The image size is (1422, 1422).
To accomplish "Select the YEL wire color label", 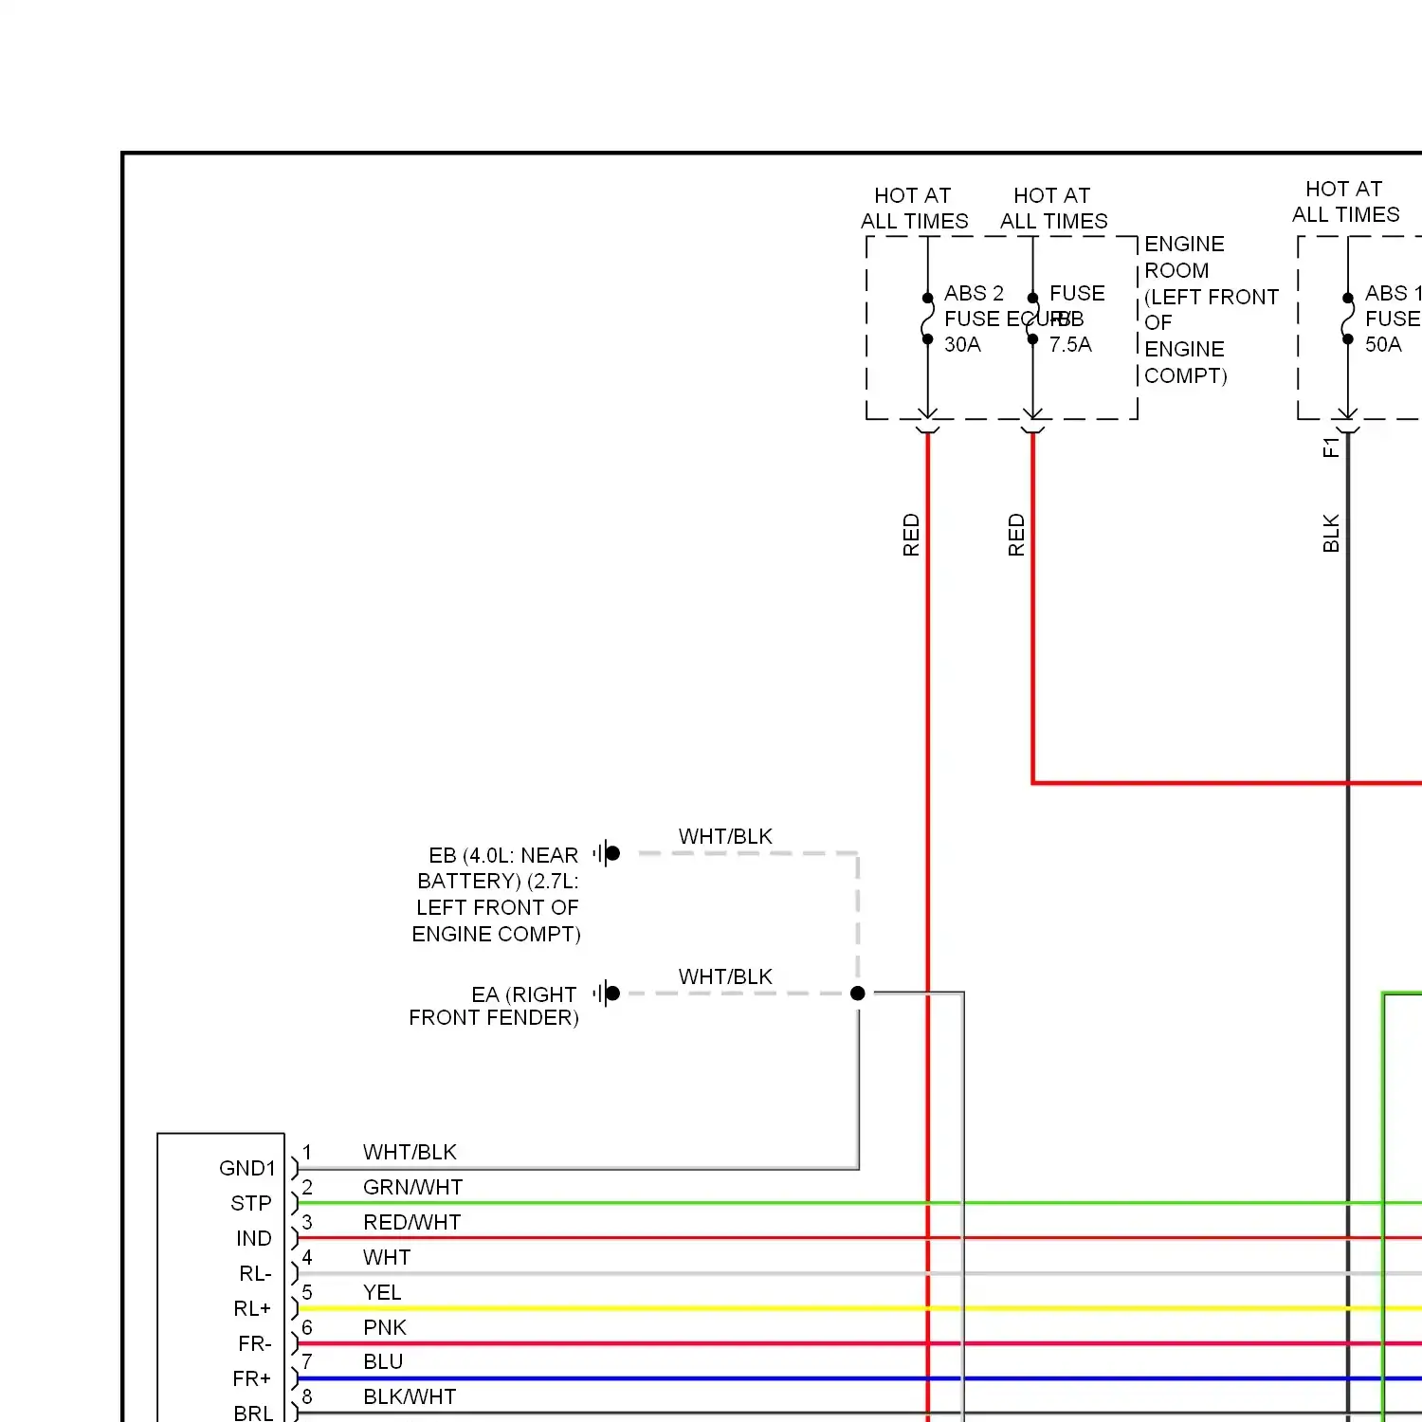I will (382, 1292).
